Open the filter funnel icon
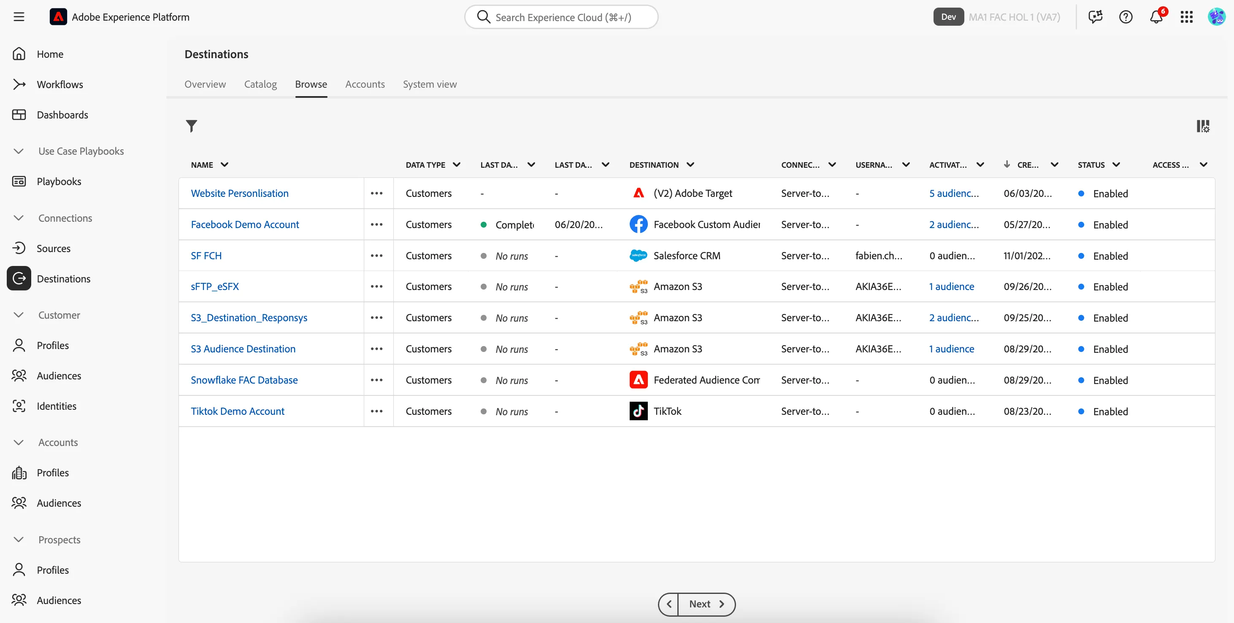The height and width of the screenshot is (623, 1234). [x=191, y=126]
